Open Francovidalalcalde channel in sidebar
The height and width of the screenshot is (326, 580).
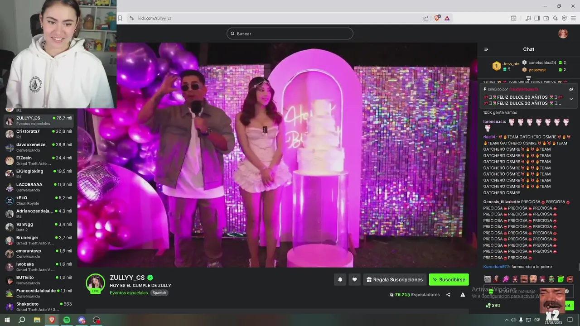39,293
